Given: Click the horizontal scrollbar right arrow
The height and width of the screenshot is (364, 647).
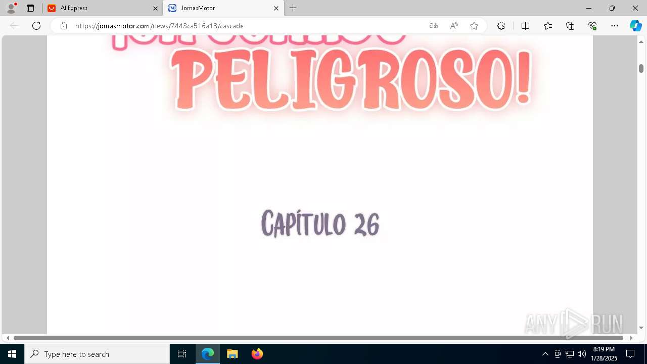Looking at the screenshot, I should tap(631, 338).
